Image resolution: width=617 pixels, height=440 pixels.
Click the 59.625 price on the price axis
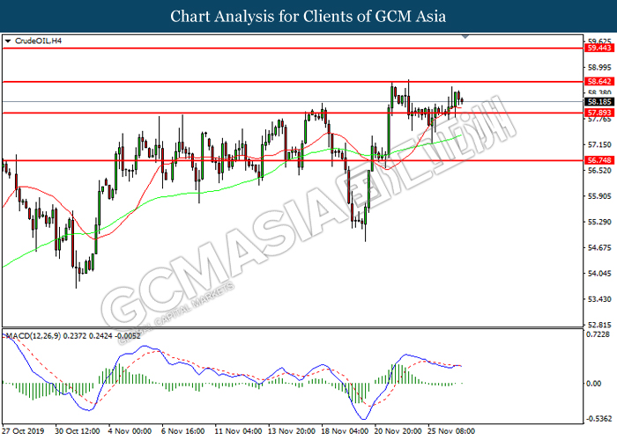pyautogui.click(x=599, y=40)
